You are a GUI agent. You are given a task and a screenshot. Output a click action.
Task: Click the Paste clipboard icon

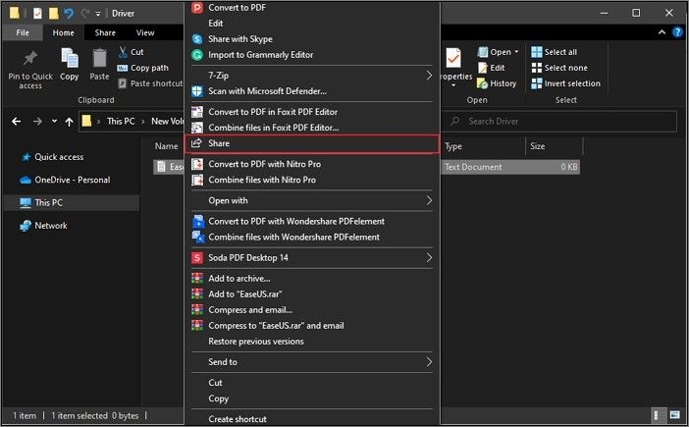click(100, 59)
